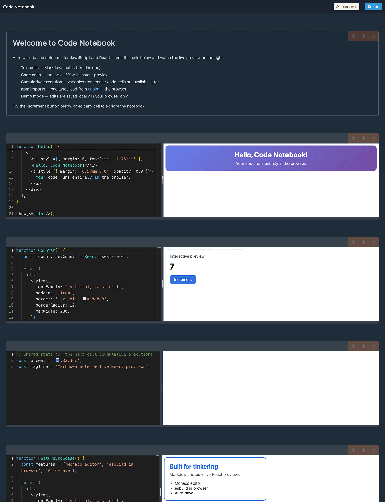Viewport: 385px width, 502px height.
Task: Move the FeatureShowcase cell up
Action: click(x=353, y=450)
